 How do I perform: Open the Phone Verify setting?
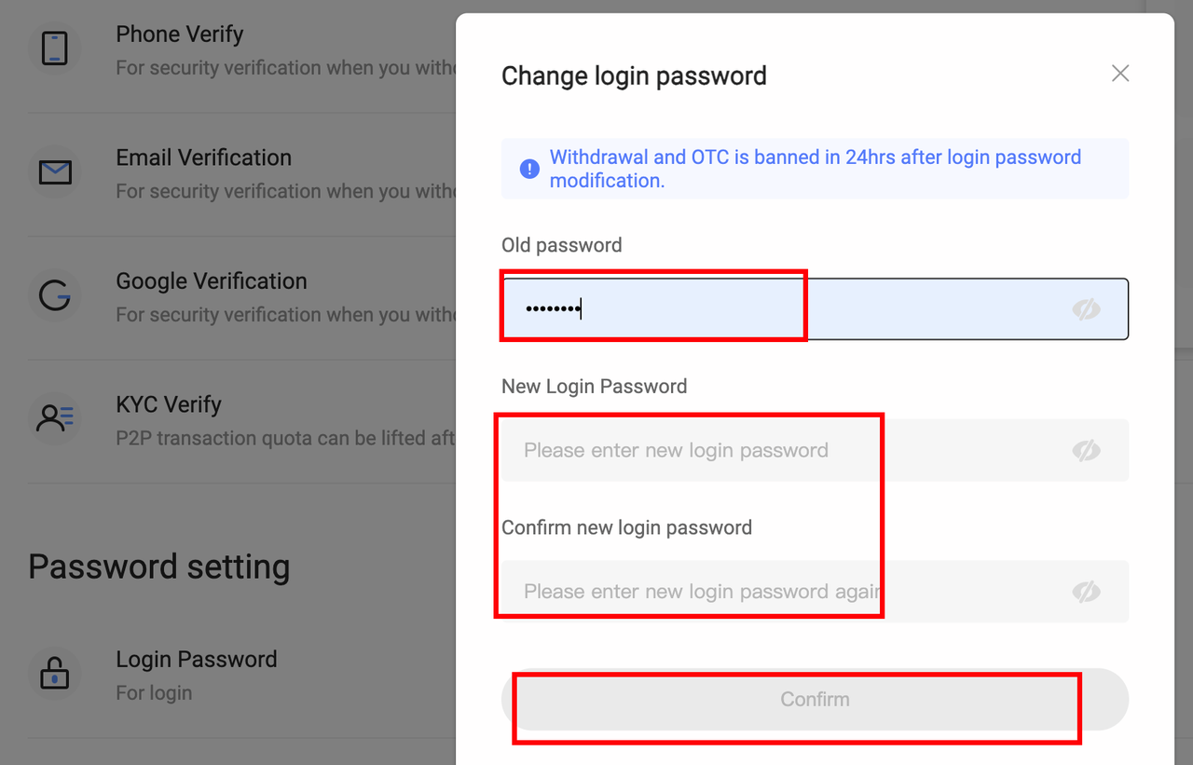pos(180,34)
